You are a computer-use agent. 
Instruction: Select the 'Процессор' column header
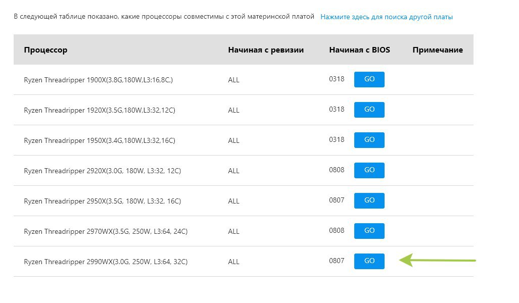pyautogui.click(x=45, y=50)
